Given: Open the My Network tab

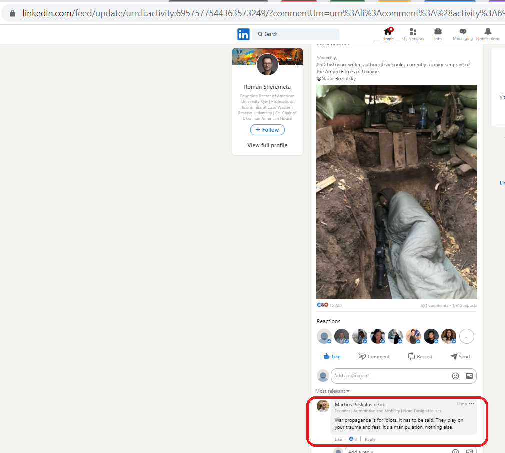Looking at the screenshot, I should (x=413, y=34).
